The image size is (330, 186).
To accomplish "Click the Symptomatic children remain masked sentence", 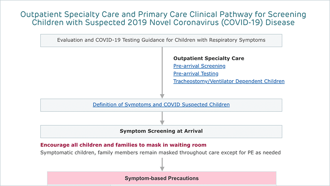I will [x=160, y=153].
